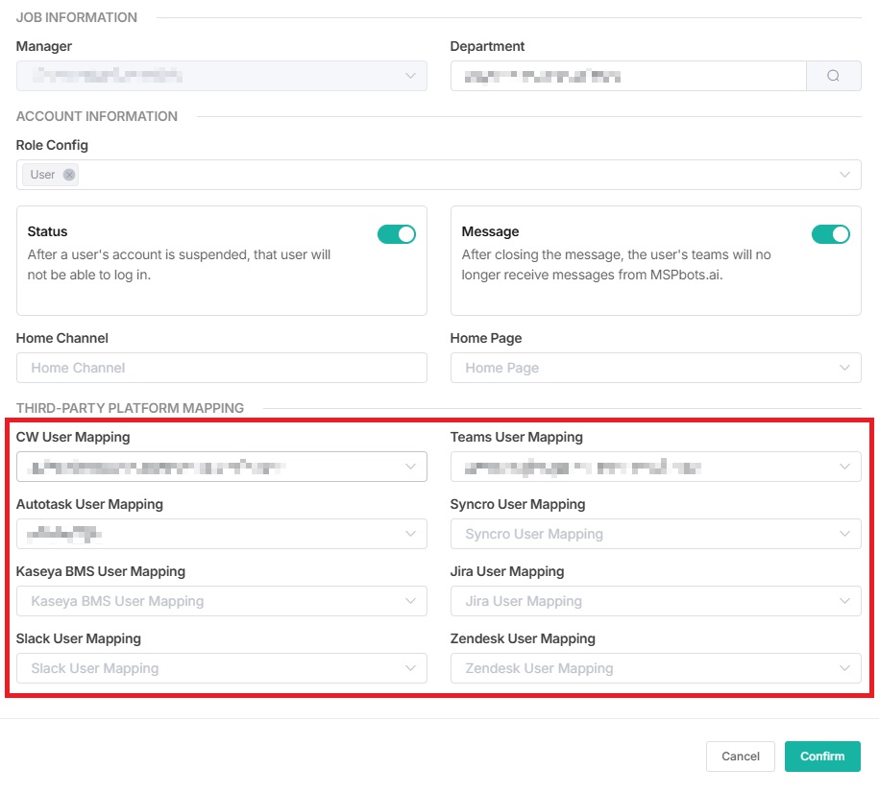
Task: Click the Home Channel input field
Action: [221, 368]
